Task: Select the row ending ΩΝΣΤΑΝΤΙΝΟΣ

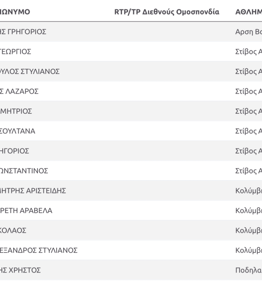Action: [x=131, y=171]
